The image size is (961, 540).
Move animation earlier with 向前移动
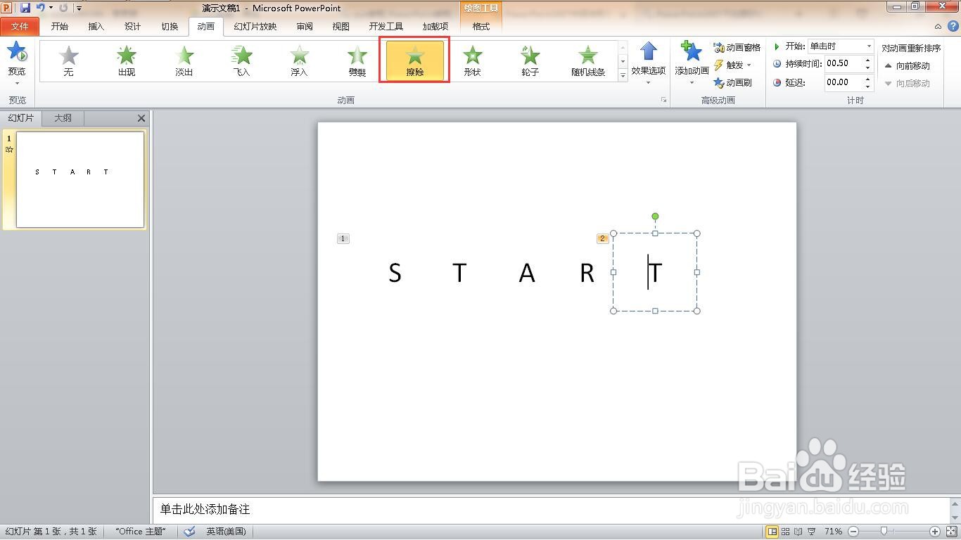[x=908, y=65]
